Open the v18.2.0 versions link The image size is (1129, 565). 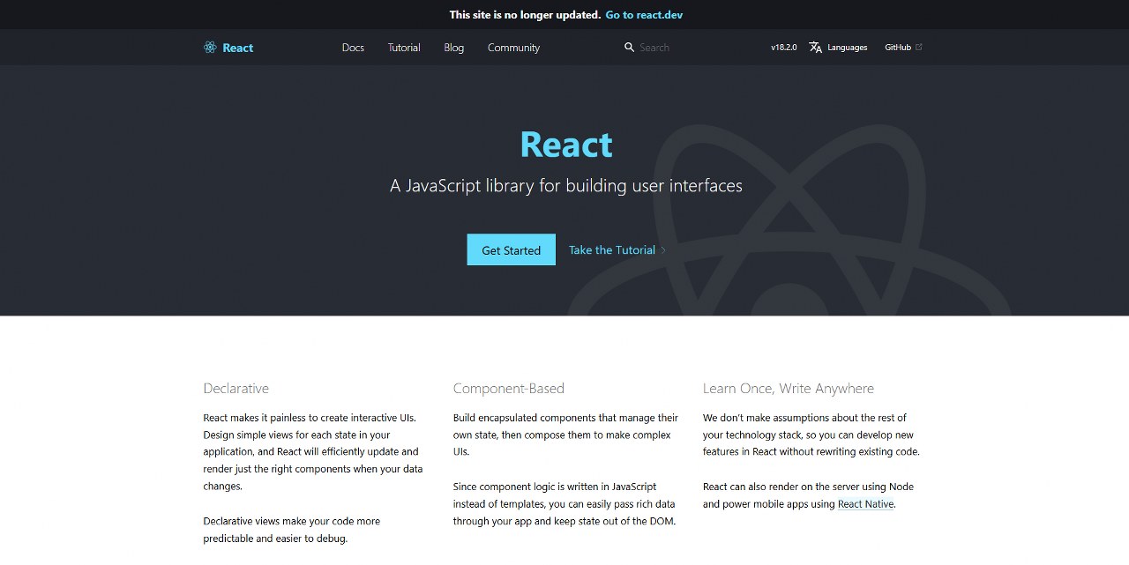coord(783,48)
